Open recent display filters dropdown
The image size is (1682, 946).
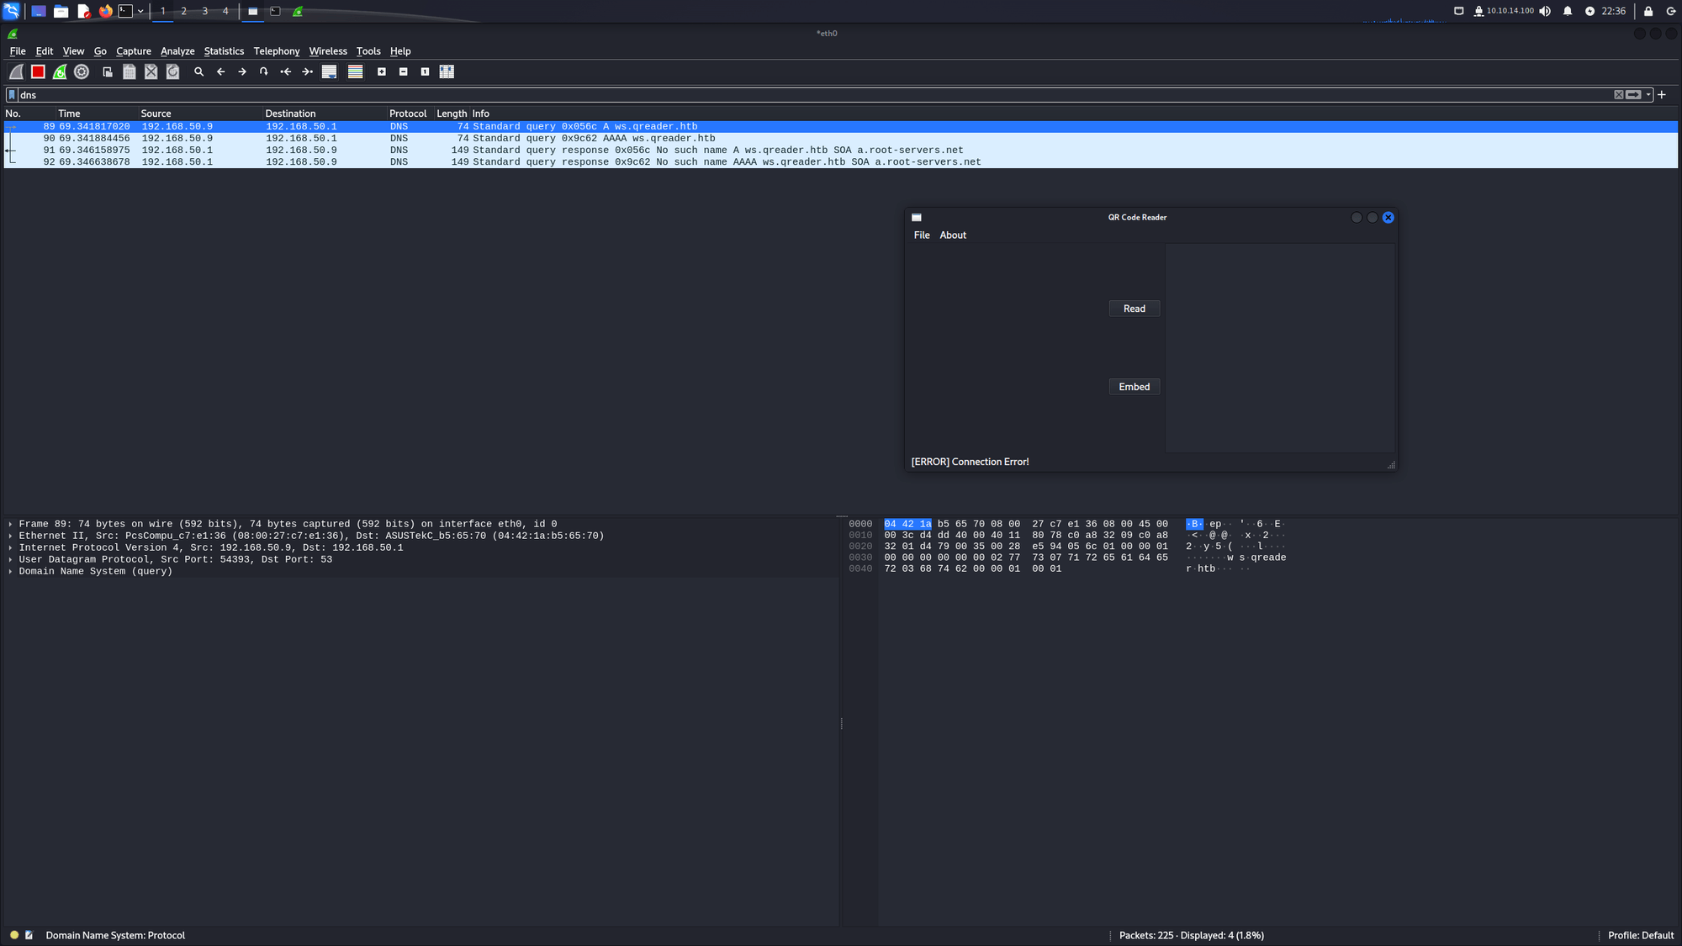click(1648, 95)
